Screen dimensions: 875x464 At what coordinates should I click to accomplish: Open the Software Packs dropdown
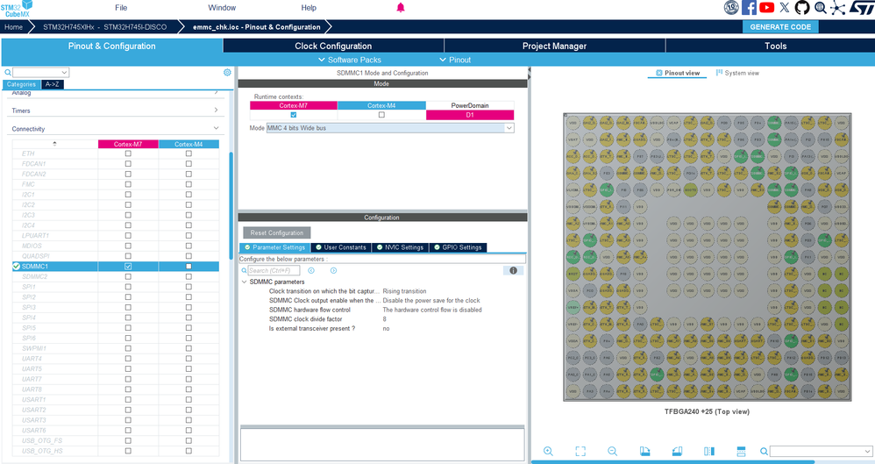(349, 60)
